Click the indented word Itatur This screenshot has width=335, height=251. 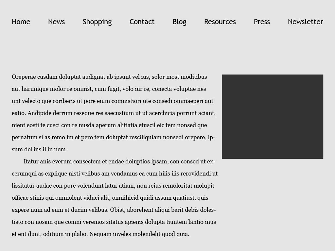click(31, 161)
